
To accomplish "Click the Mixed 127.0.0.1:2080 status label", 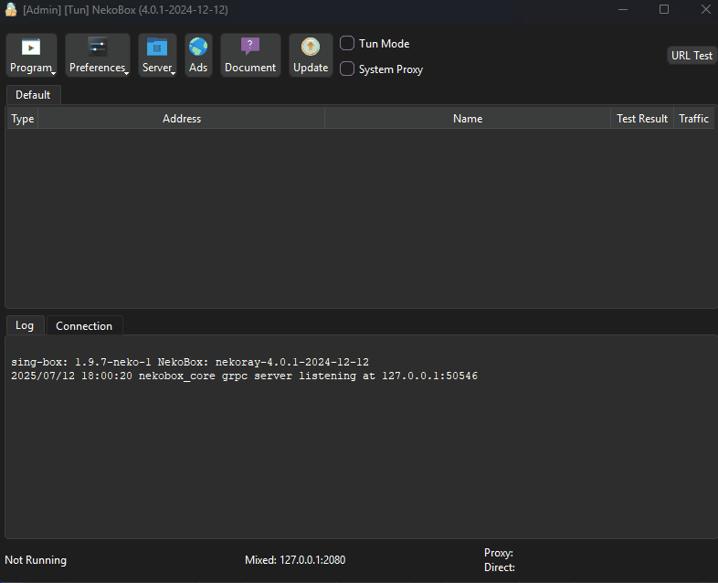I will coord(295,560).
